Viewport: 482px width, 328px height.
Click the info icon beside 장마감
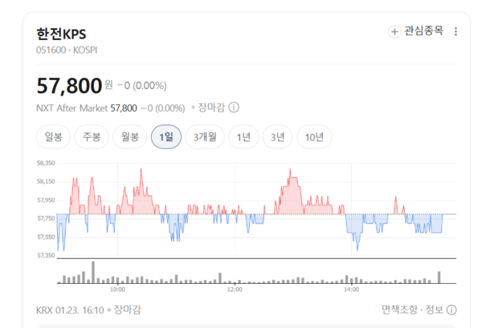(x=234, y=107)
